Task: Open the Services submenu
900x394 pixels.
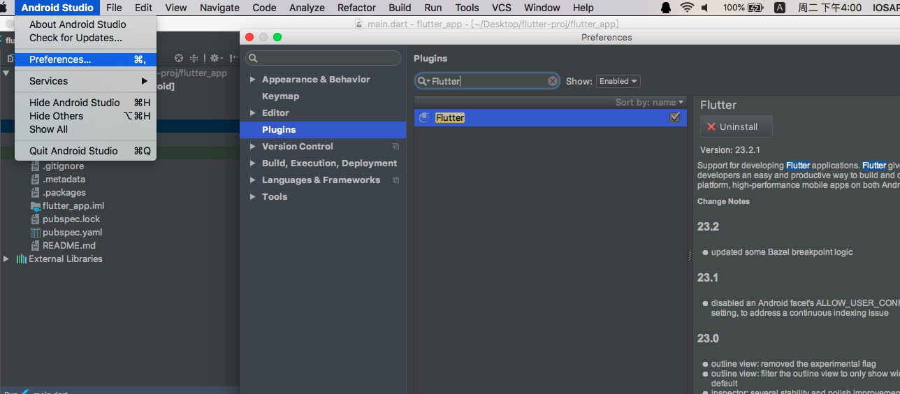Action: (x=85, y=81)
